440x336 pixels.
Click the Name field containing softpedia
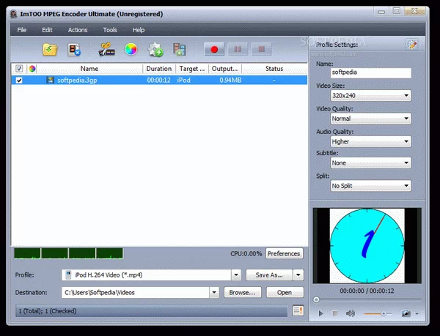371,72
